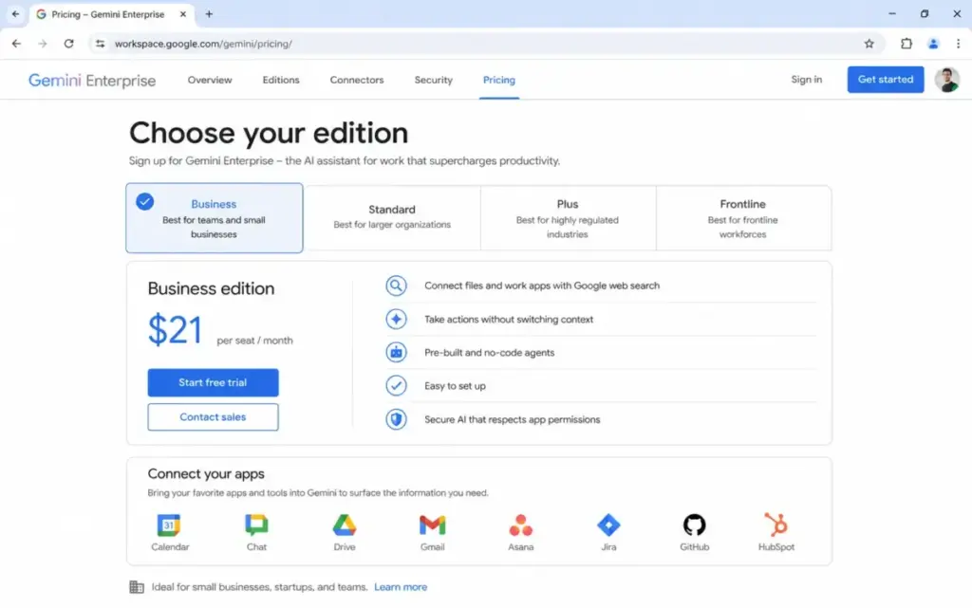Select the Standard edition option
This screenshot has width=972, height=608.
(392, 218)
